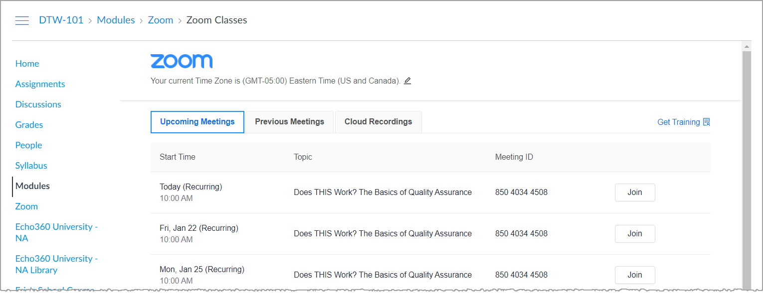This screenshot has width=763, height=293.
Task: Join today's recurring meeting
Action: pyautogui.click(x=635, y=193)
